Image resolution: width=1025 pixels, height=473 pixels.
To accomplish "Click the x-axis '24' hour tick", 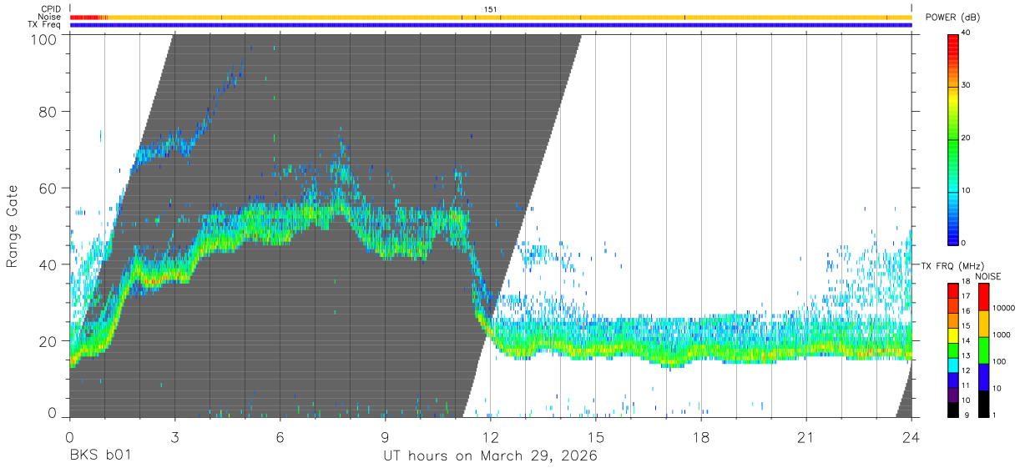I will coord(911,437).
